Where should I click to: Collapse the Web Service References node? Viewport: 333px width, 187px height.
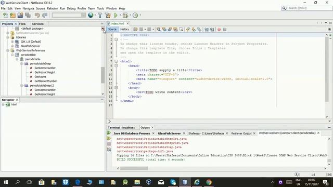click(x=8, y=50)
